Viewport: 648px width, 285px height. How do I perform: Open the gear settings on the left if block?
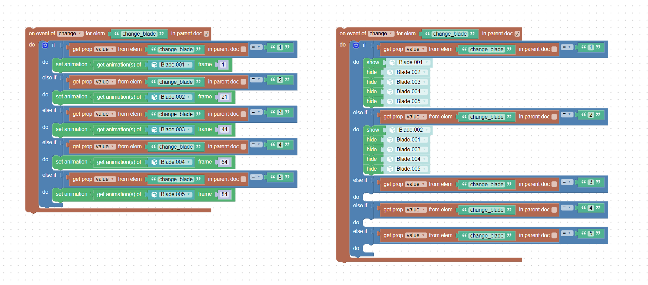pos(45,45)
